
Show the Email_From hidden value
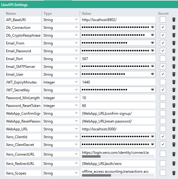click(x=152, y=43)
